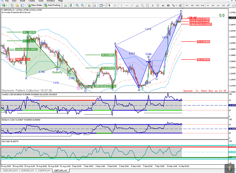This screenshot has height=173, width=236.
Task: Select the Cursor pointer tool
Action: (x=110, y=5)
